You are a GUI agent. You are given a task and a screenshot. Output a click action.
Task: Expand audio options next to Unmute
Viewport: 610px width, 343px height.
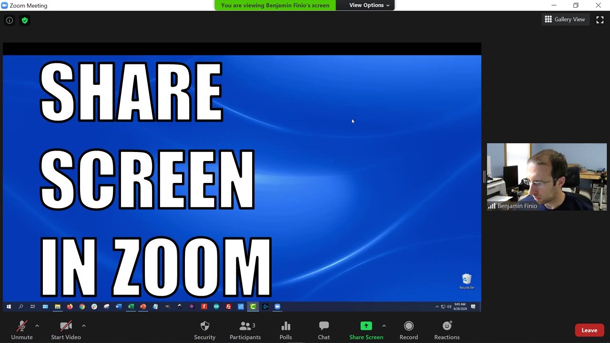tap(37, 326)
